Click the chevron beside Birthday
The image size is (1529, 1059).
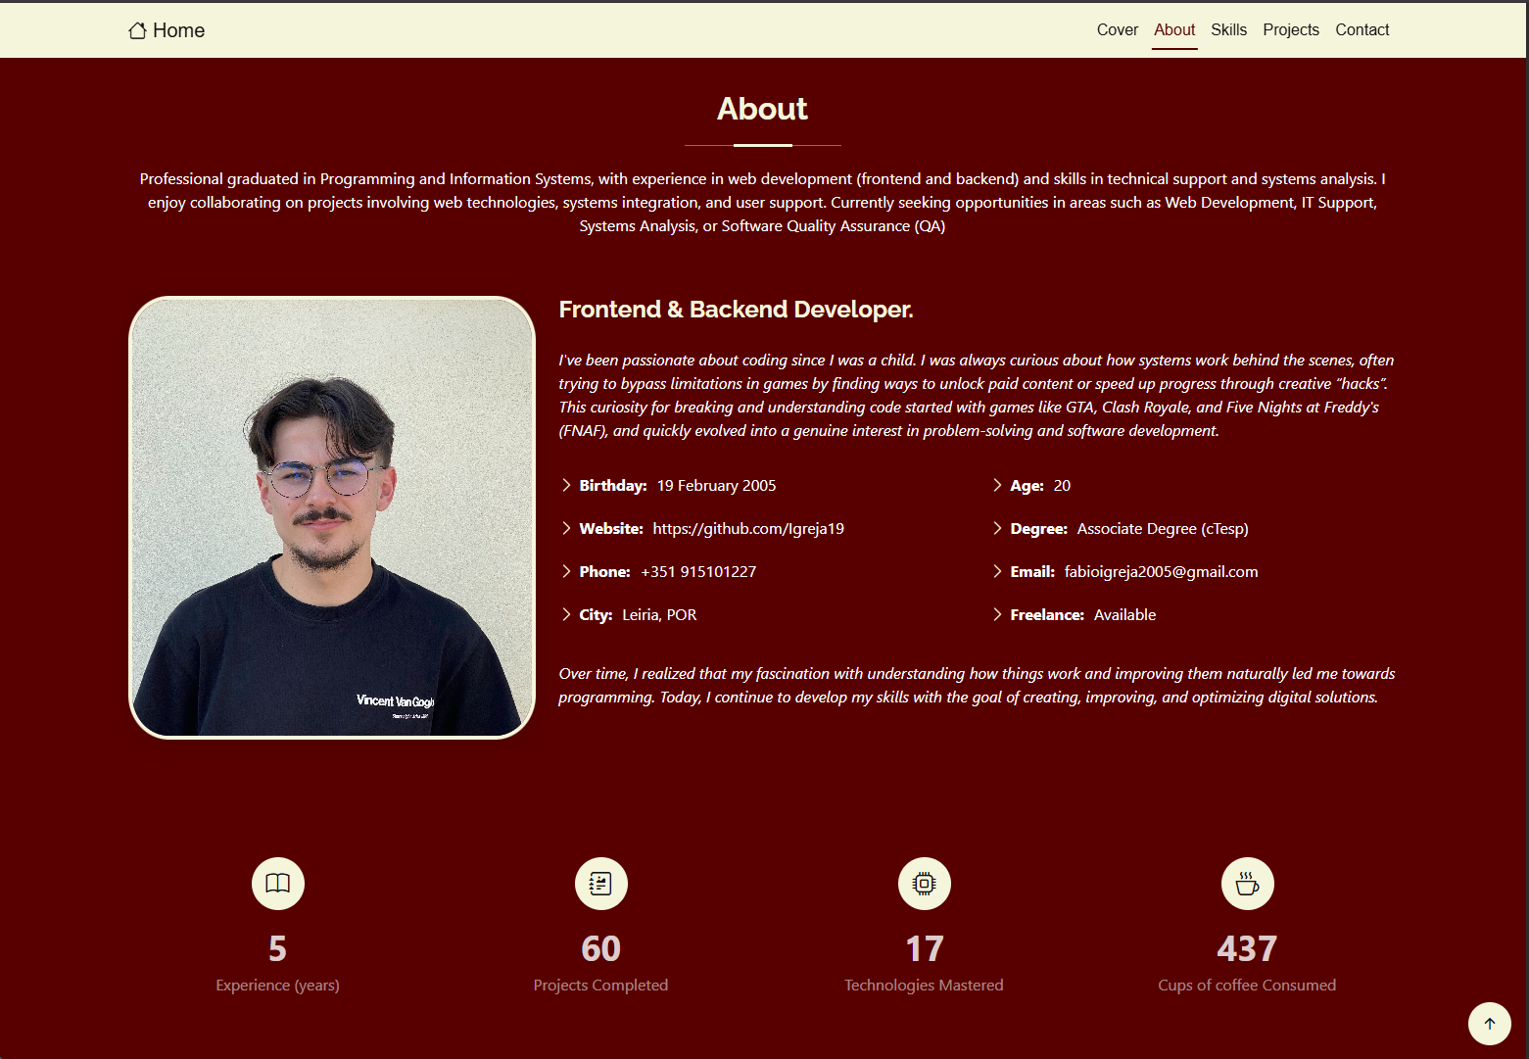(x=566, y=485)
